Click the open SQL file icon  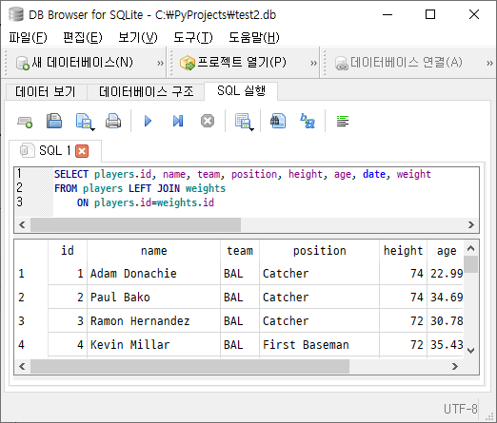tap(54, 121)
